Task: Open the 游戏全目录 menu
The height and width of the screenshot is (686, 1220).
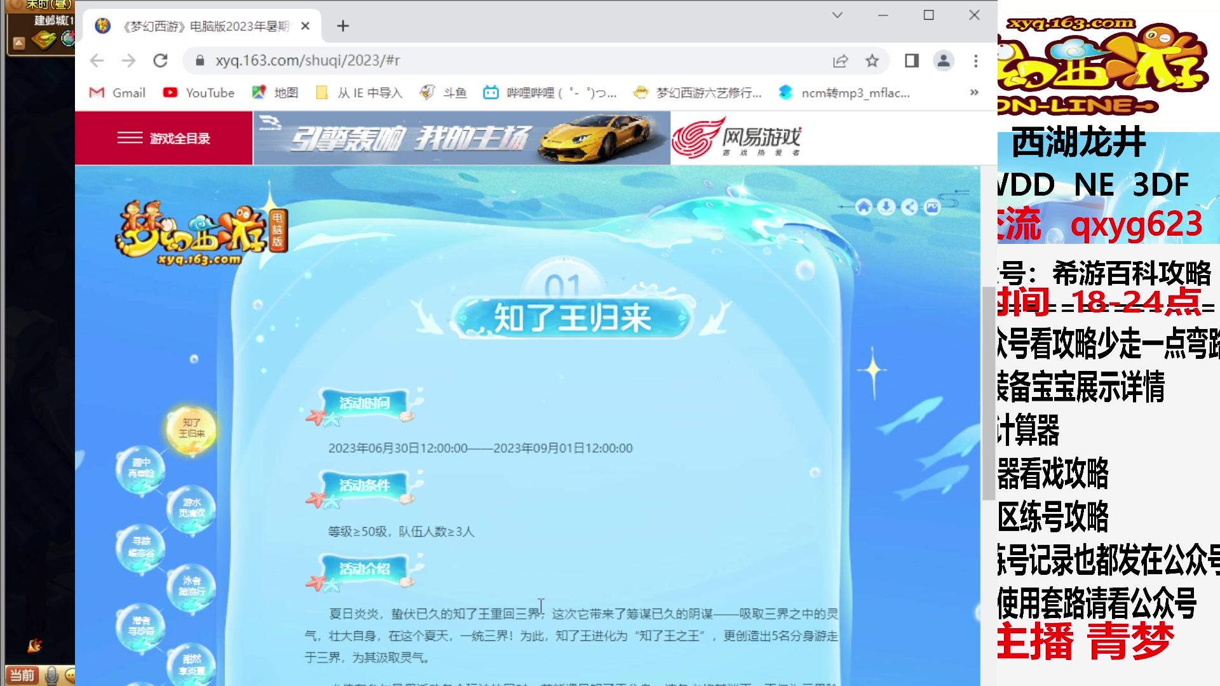Action: click(x=164, y=138)
